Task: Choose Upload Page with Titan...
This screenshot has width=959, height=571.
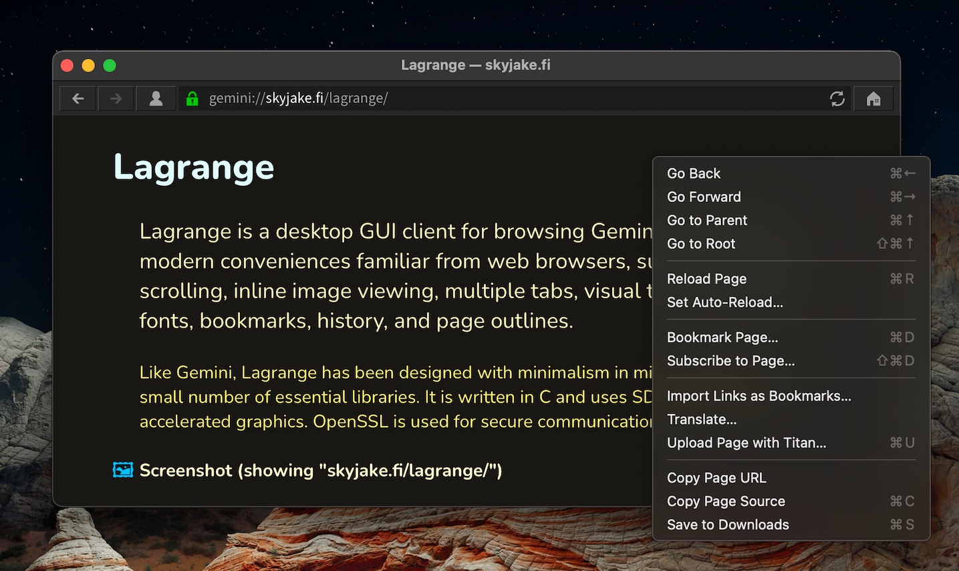Action: click(x=791, y=443)
